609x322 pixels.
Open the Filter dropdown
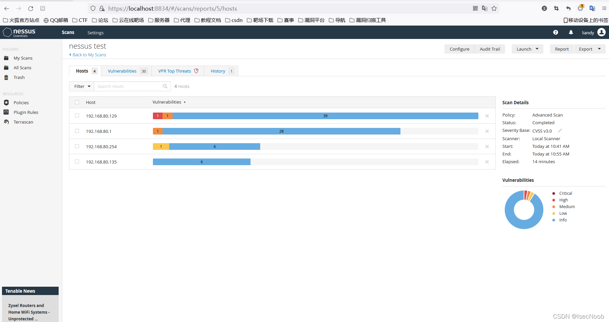coord(82,86)
